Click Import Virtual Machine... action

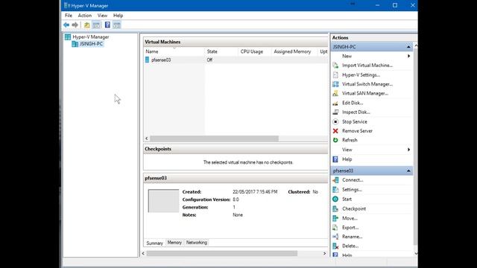367,66
